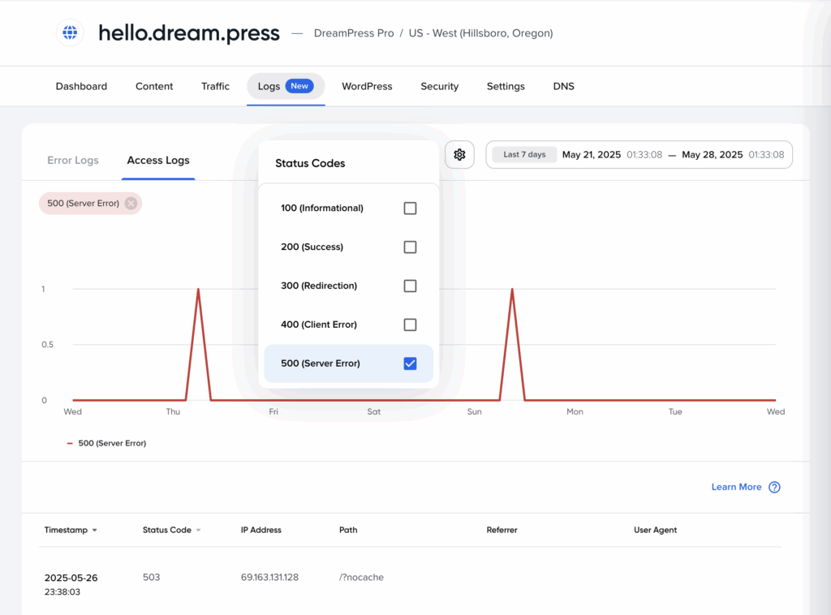The height and width of the screenshot is (615, 831).
Task: Sort by Timestamp column arrow
Action: pos(94,531)
